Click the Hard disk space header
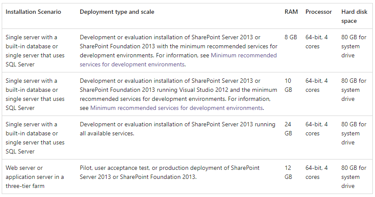 coord(354,16)
